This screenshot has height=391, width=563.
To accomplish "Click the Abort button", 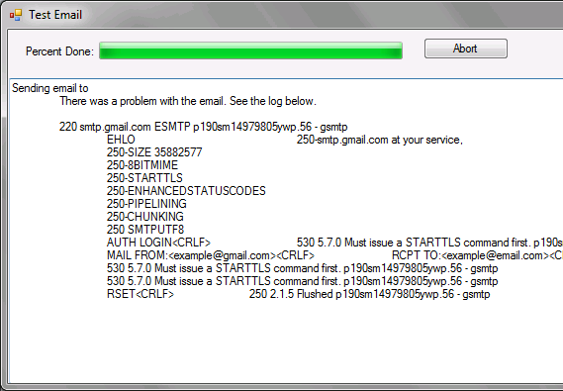I will 466,49.
